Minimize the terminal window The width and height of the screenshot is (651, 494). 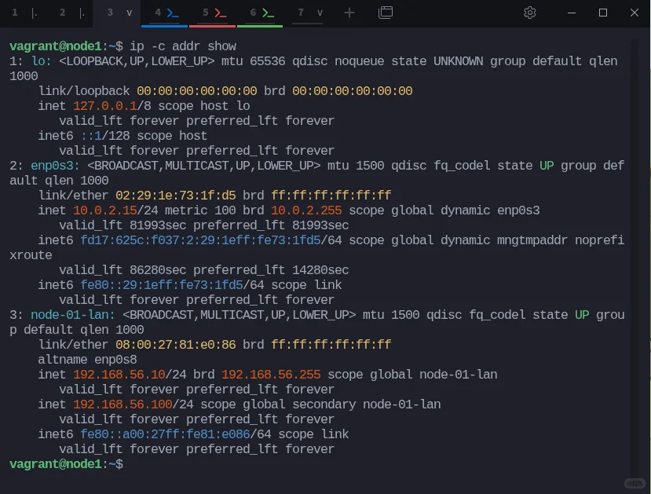[571, 13]
